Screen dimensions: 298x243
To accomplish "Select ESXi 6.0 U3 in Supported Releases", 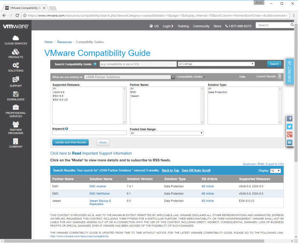I will coord(60,100).
